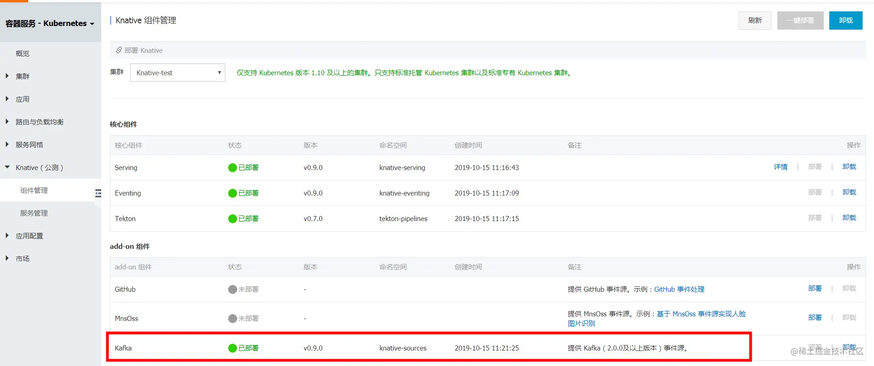Select 组件管理 in the sidebar

[x=34, y=190]
